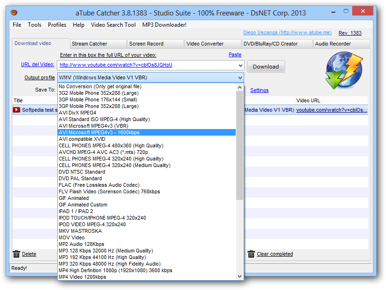Click the youtube.com/watch Video URL link in list

(332, 110)
